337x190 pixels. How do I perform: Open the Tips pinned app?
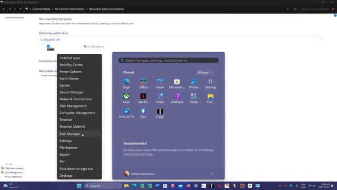click(x=143, y=113)
